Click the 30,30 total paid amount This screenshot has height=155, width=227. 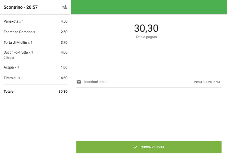146,28
